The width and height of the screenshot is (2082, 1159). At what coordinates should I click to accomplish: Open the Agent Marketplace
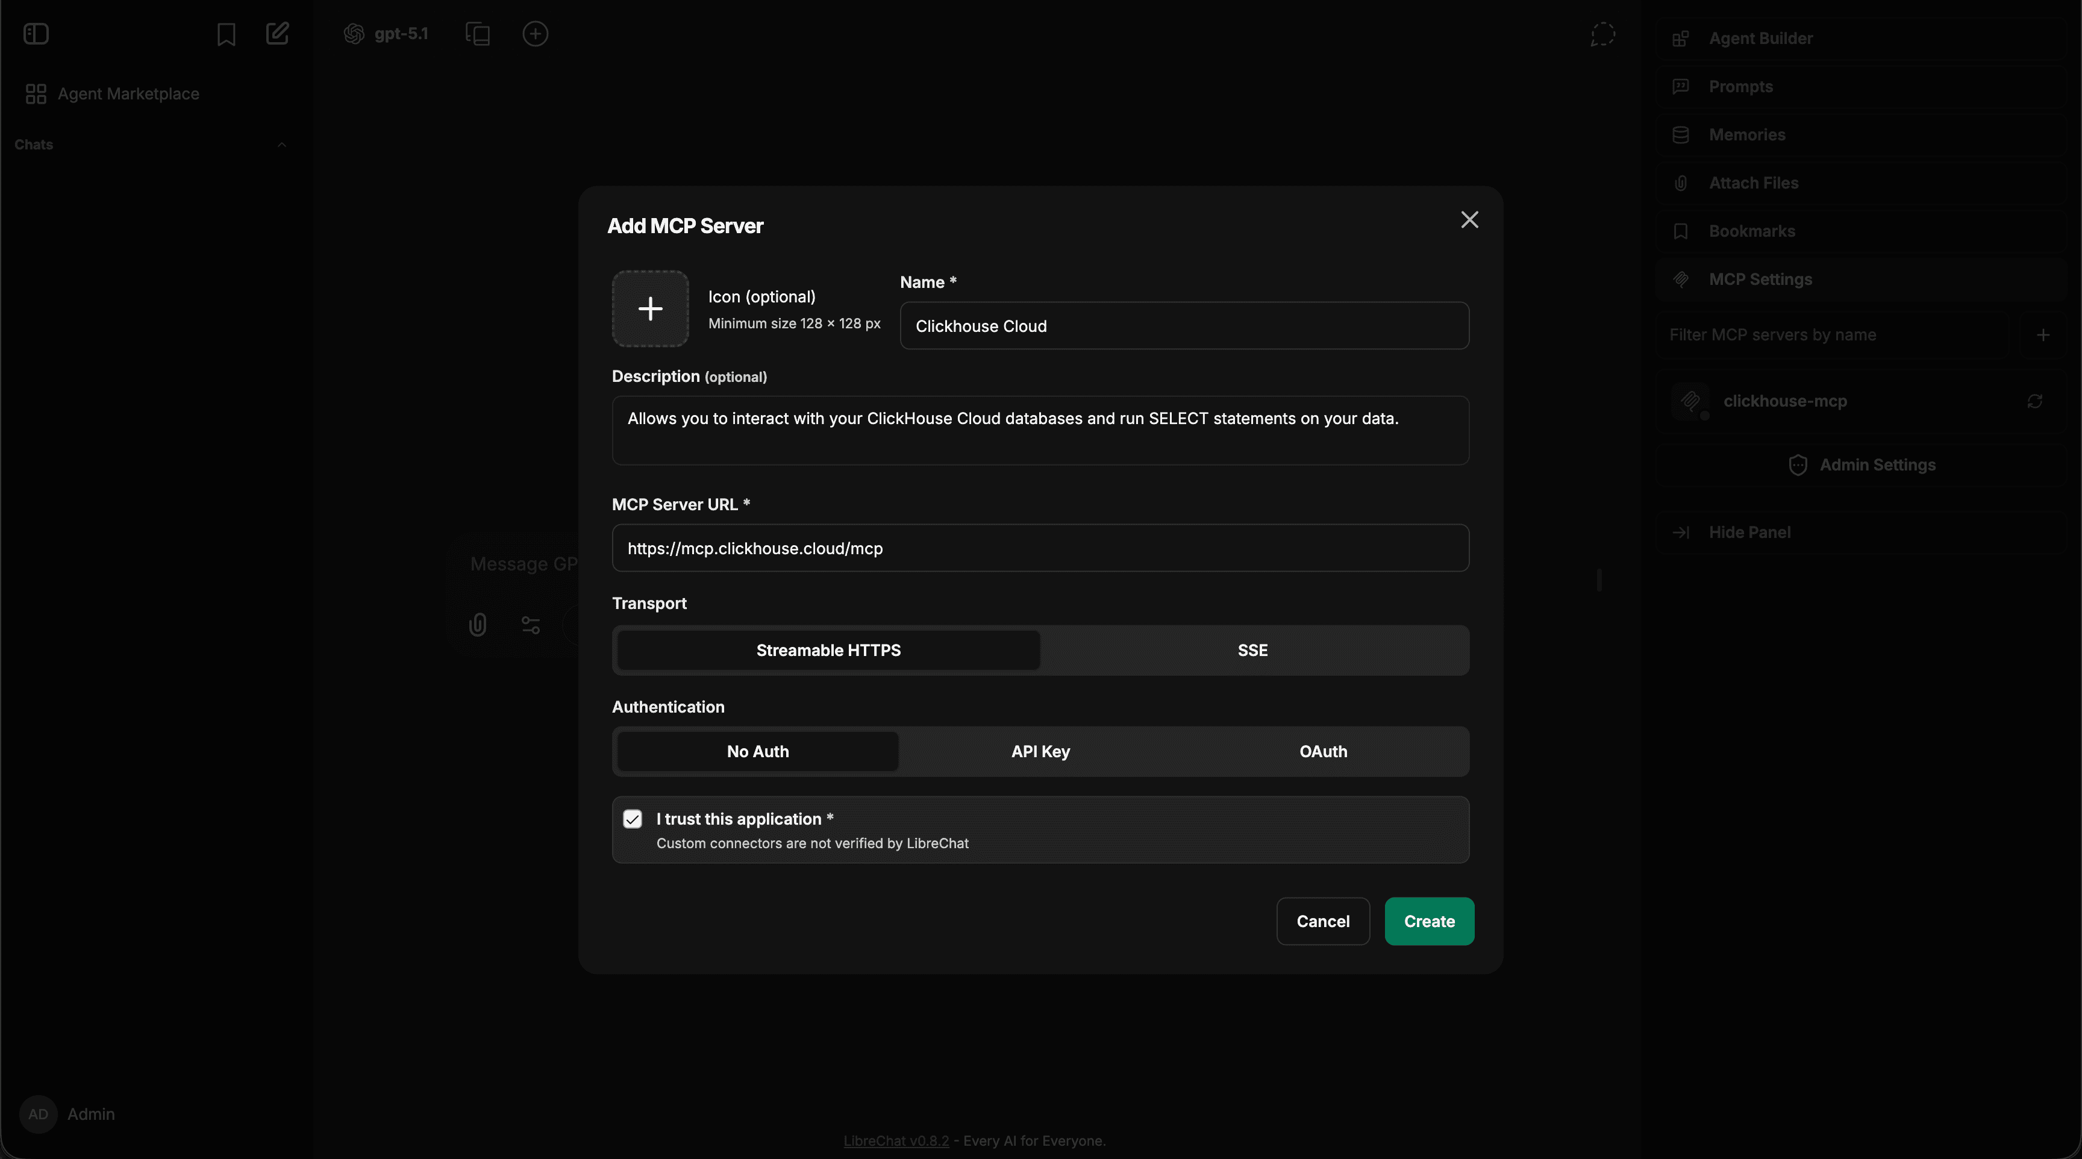128,93
